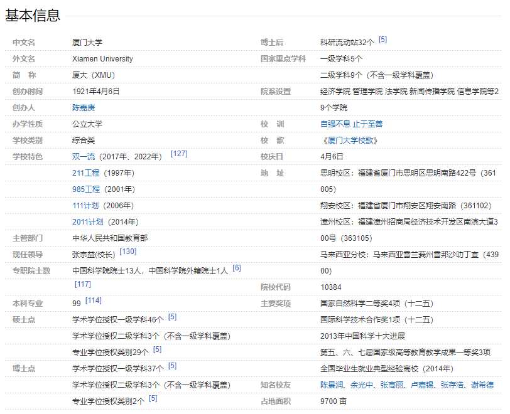510x414 pixels.
Task: Open alumnus 陈景润 link
Action: 332,385
